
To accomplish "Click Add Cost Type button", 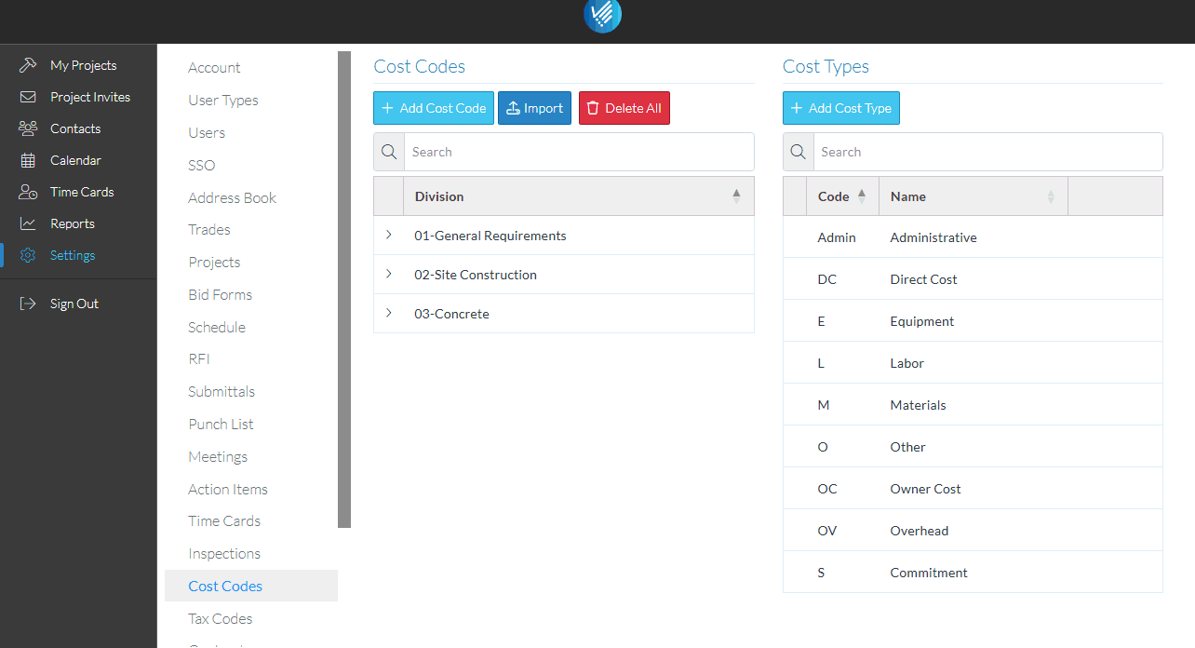I will coord(841,108).
